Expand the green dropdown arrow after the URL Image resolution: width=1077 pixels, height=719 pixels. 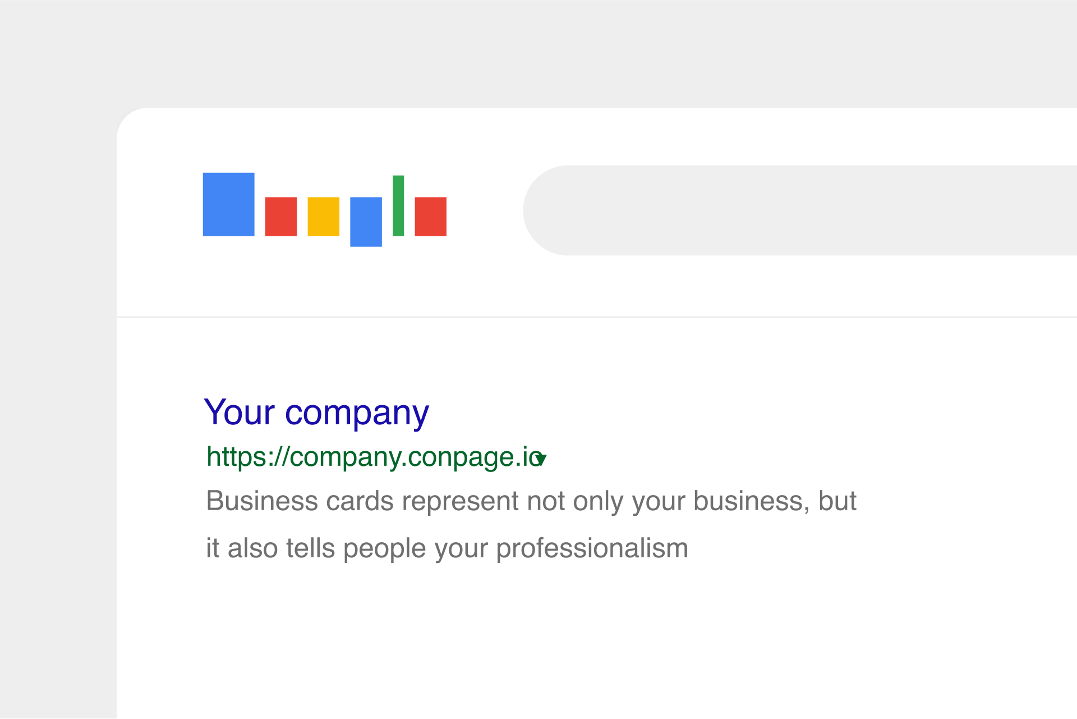(541, 460)
